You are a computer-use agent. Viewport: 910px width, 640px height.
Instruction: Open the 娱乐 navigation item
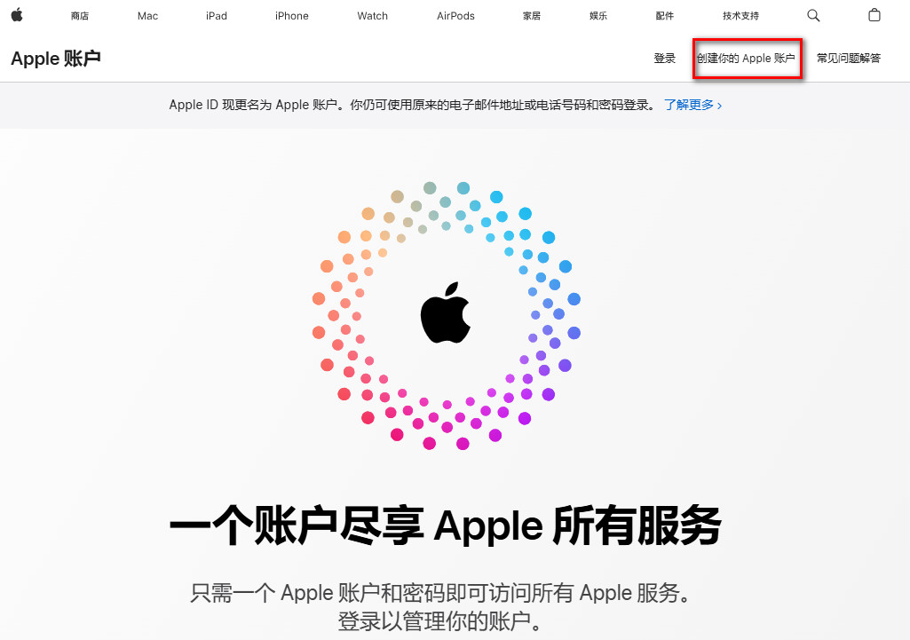click(x=598, y=16)
